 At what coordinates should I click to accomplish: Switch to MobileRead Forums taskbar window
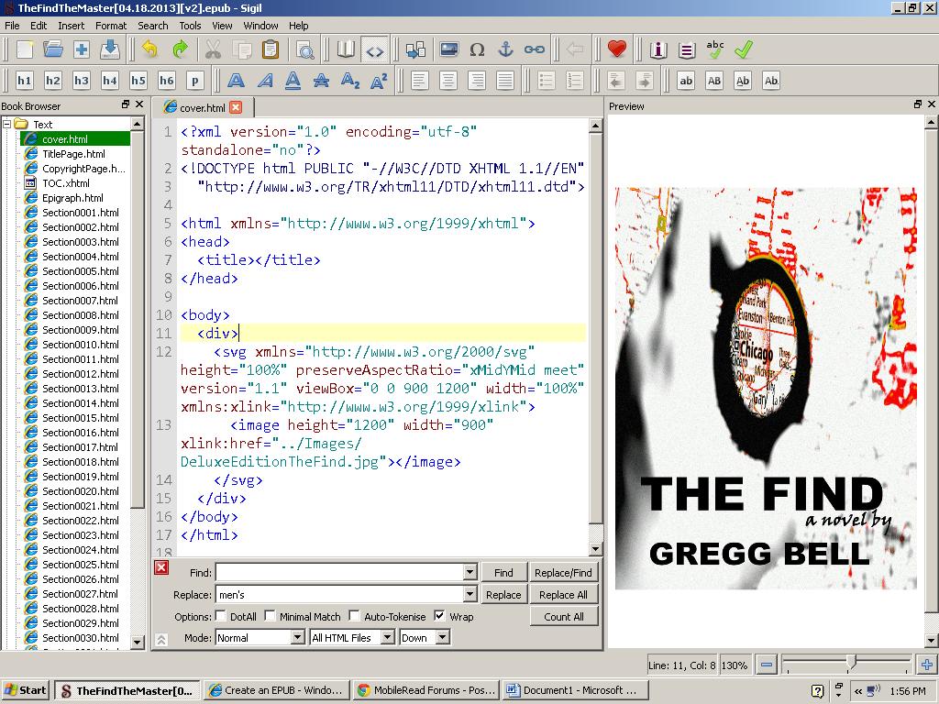click(x=426, y=690)
